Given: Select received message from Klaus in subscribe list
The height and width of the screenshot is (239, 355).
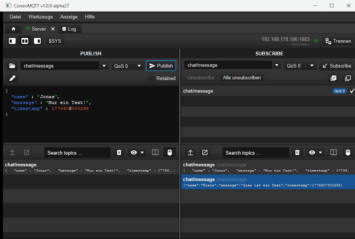Looking at the screenshot, I should [268, 182].
